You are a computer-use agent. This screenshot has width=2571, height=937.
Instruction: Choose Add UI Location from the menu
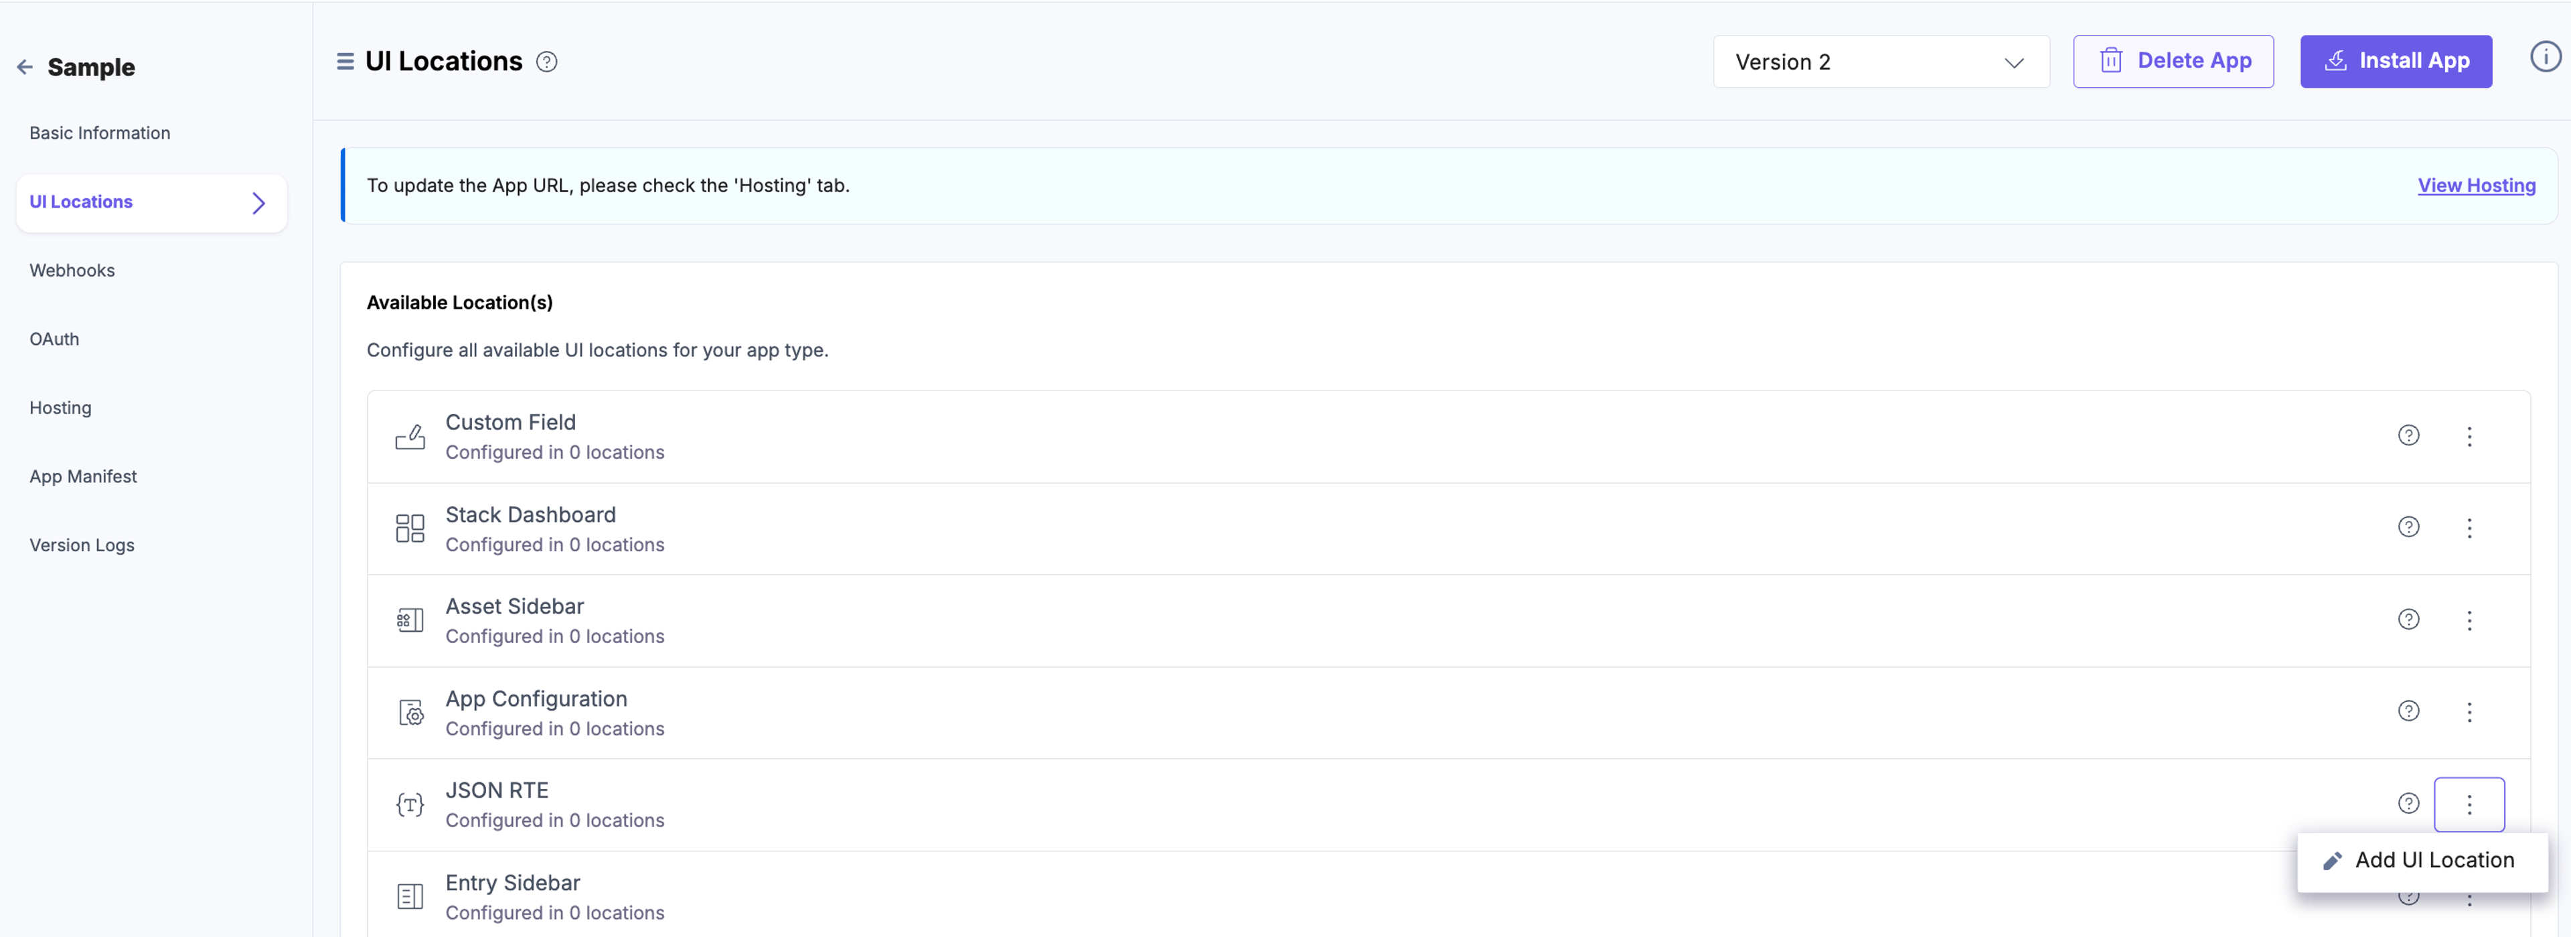click(2421, 861)
